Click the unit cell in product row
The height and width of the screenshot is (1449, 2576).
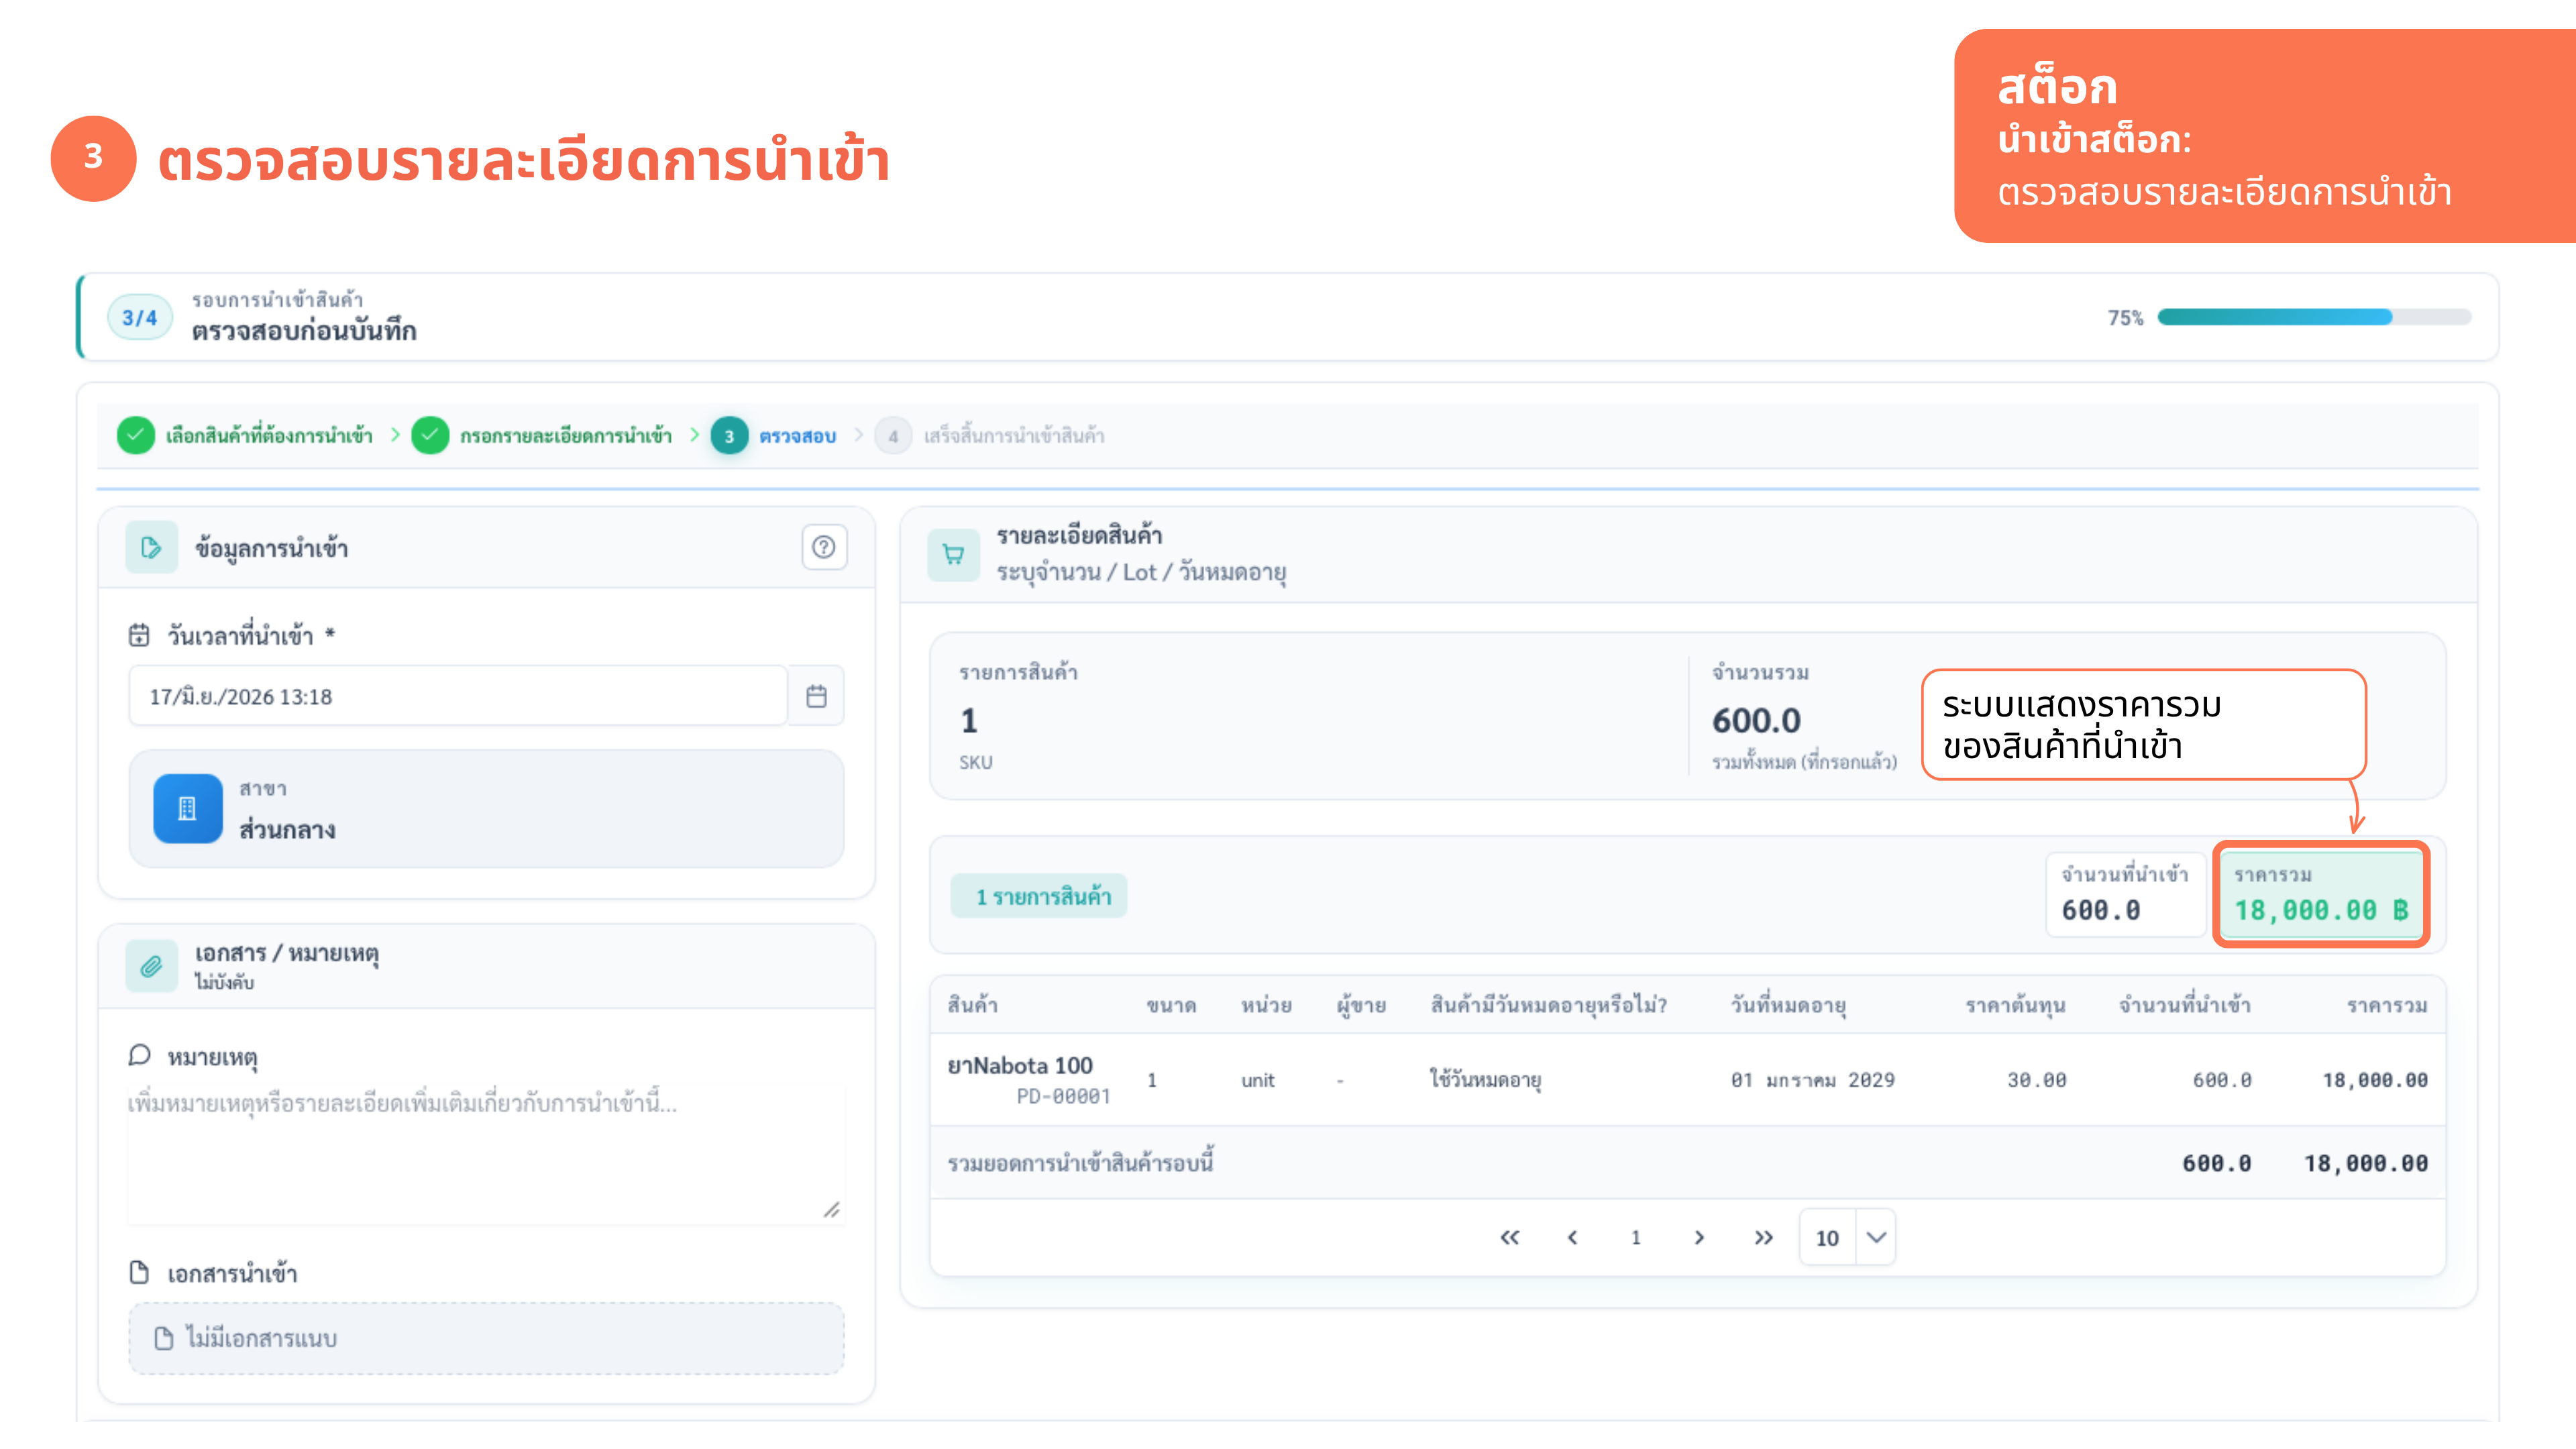click(1257, 1080)
